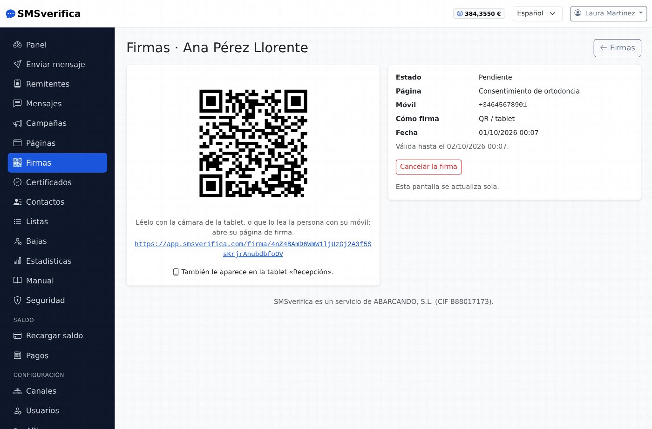This screenshot has height=429, width=652.
Task: Click the Cancelar la firma button
Action: click(428, 167)
